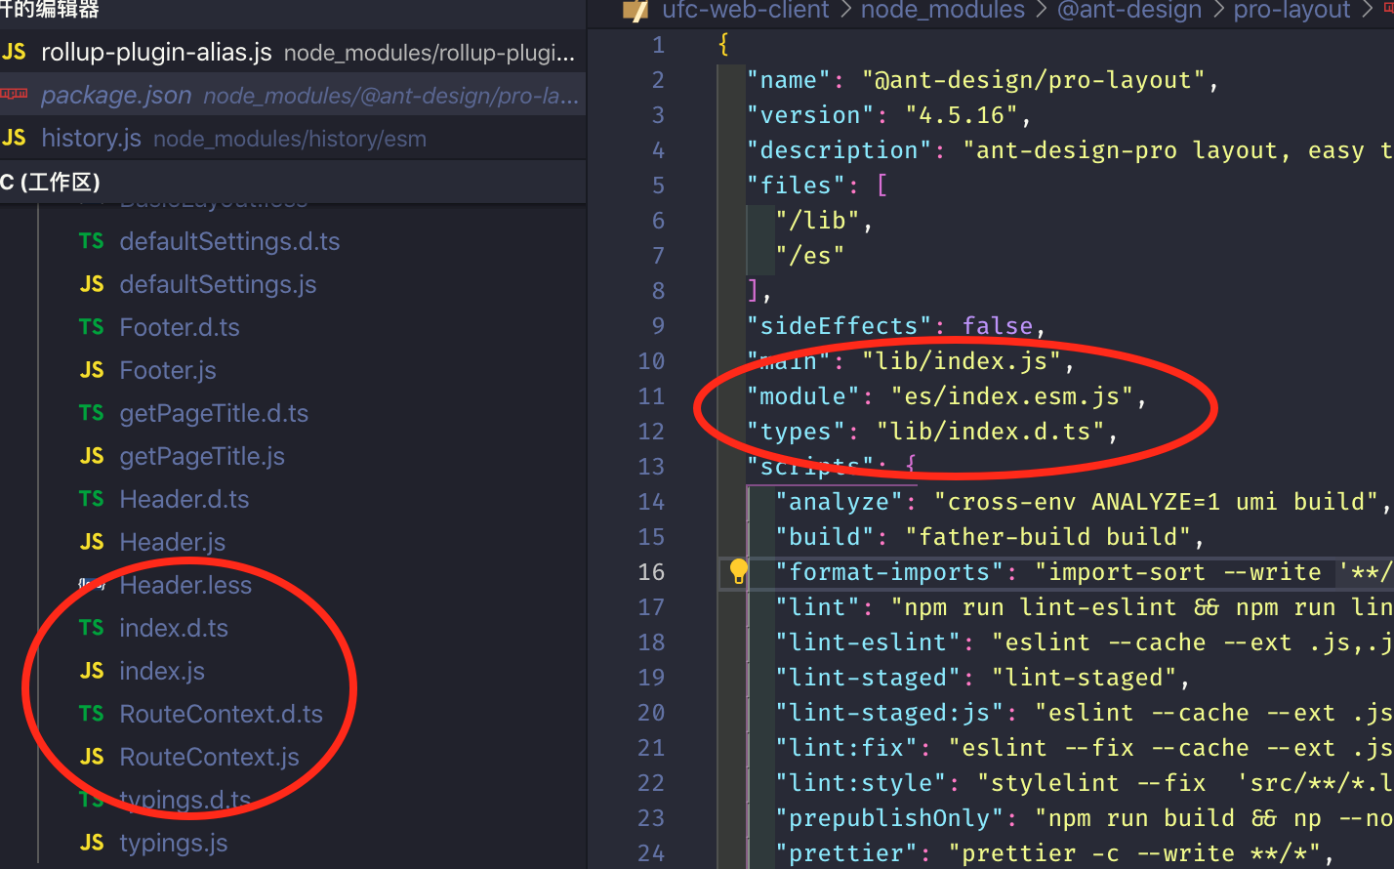Click the JS icon next to history.js
This screenshot has height=869, width=1394.
coord(18,138)
